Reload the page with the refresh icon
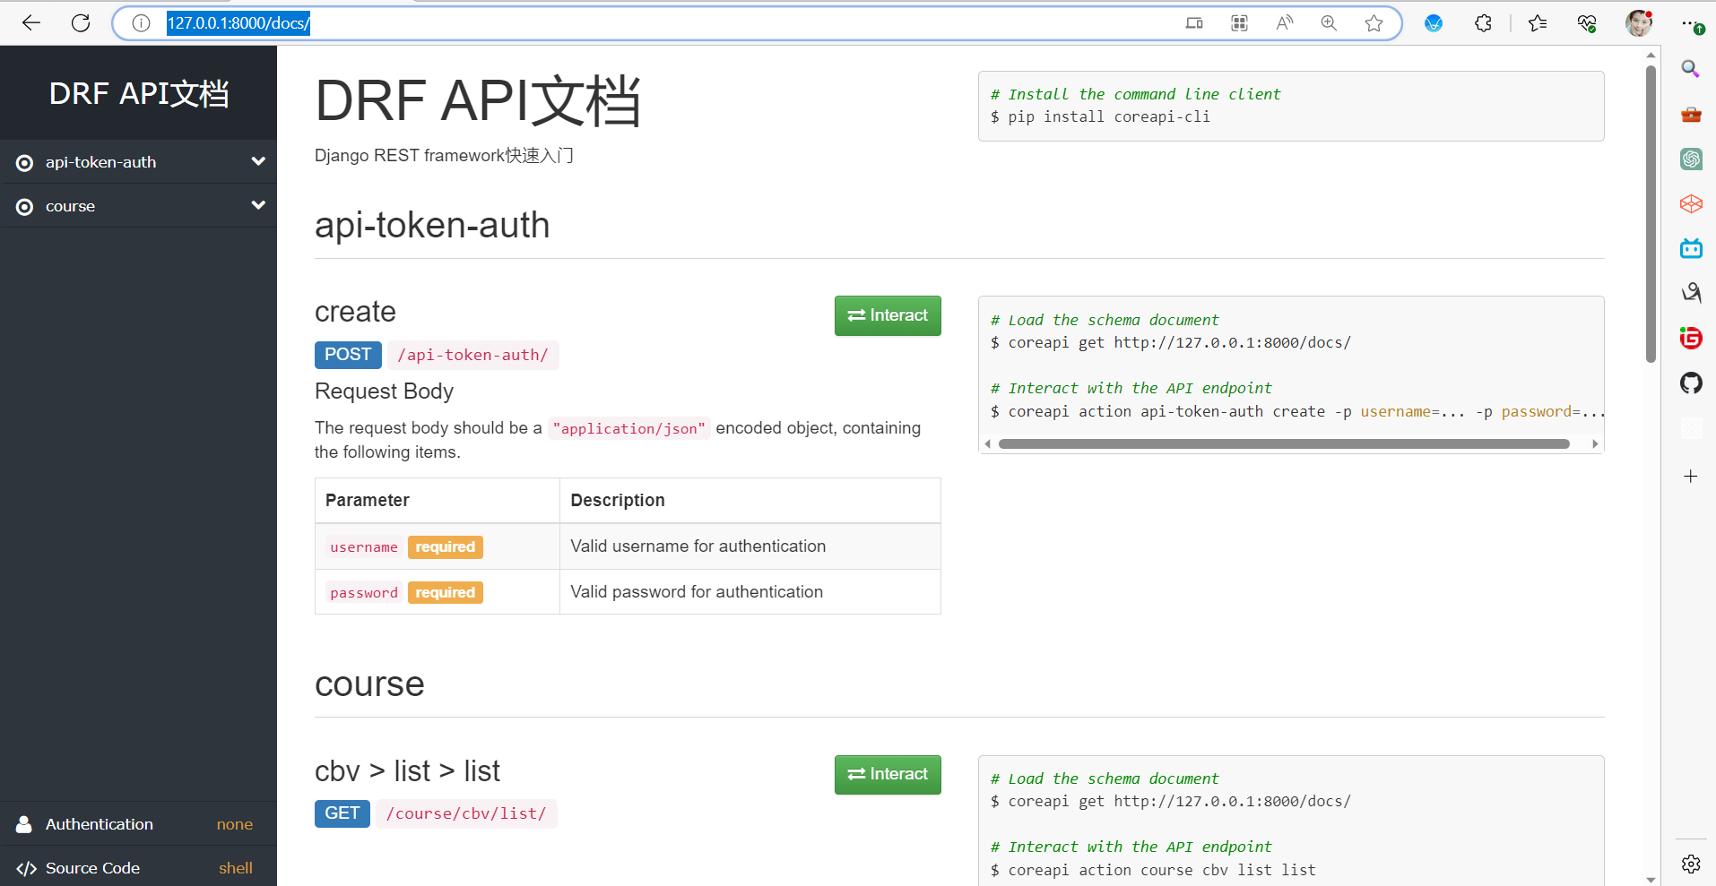Image resolution: width=1716 pixels, height=886 pixels. click(x=81, y=23)
